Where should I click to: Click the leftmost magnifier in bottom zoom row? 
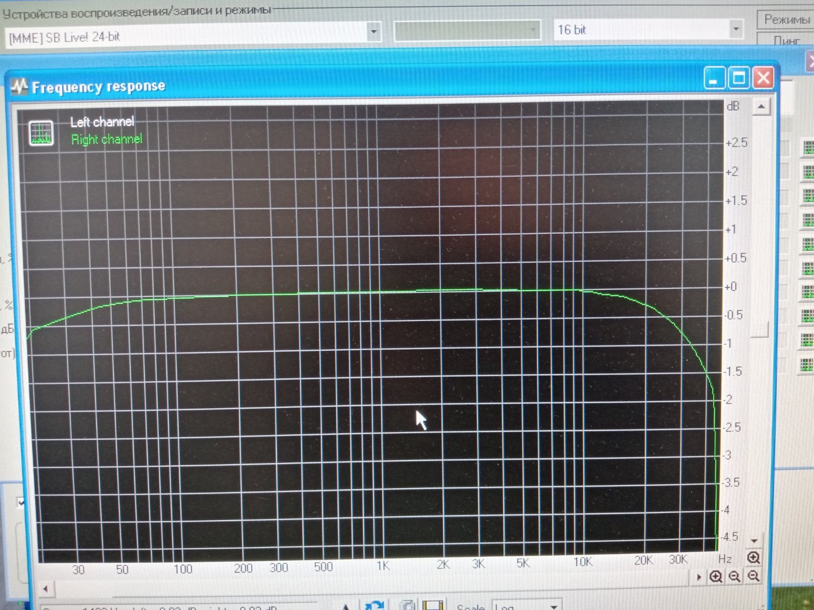(716, 576)
